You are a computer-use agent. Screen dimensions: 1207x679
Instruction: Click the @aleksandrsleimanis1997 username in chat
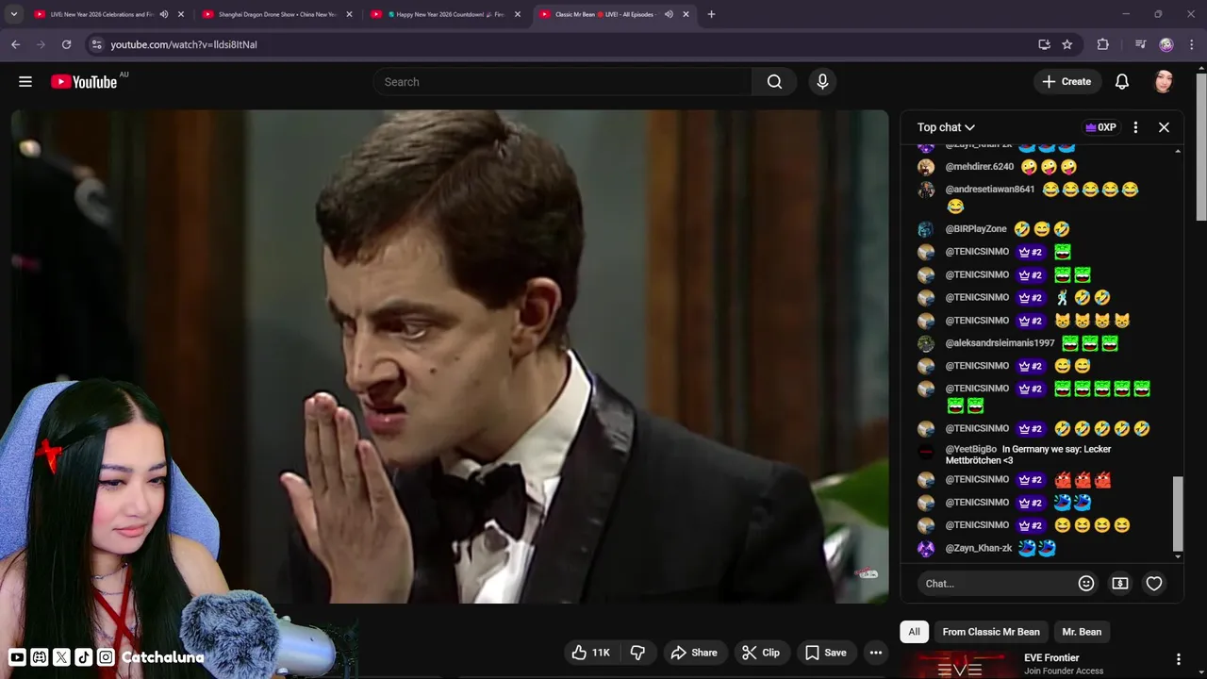(1000, 343)
